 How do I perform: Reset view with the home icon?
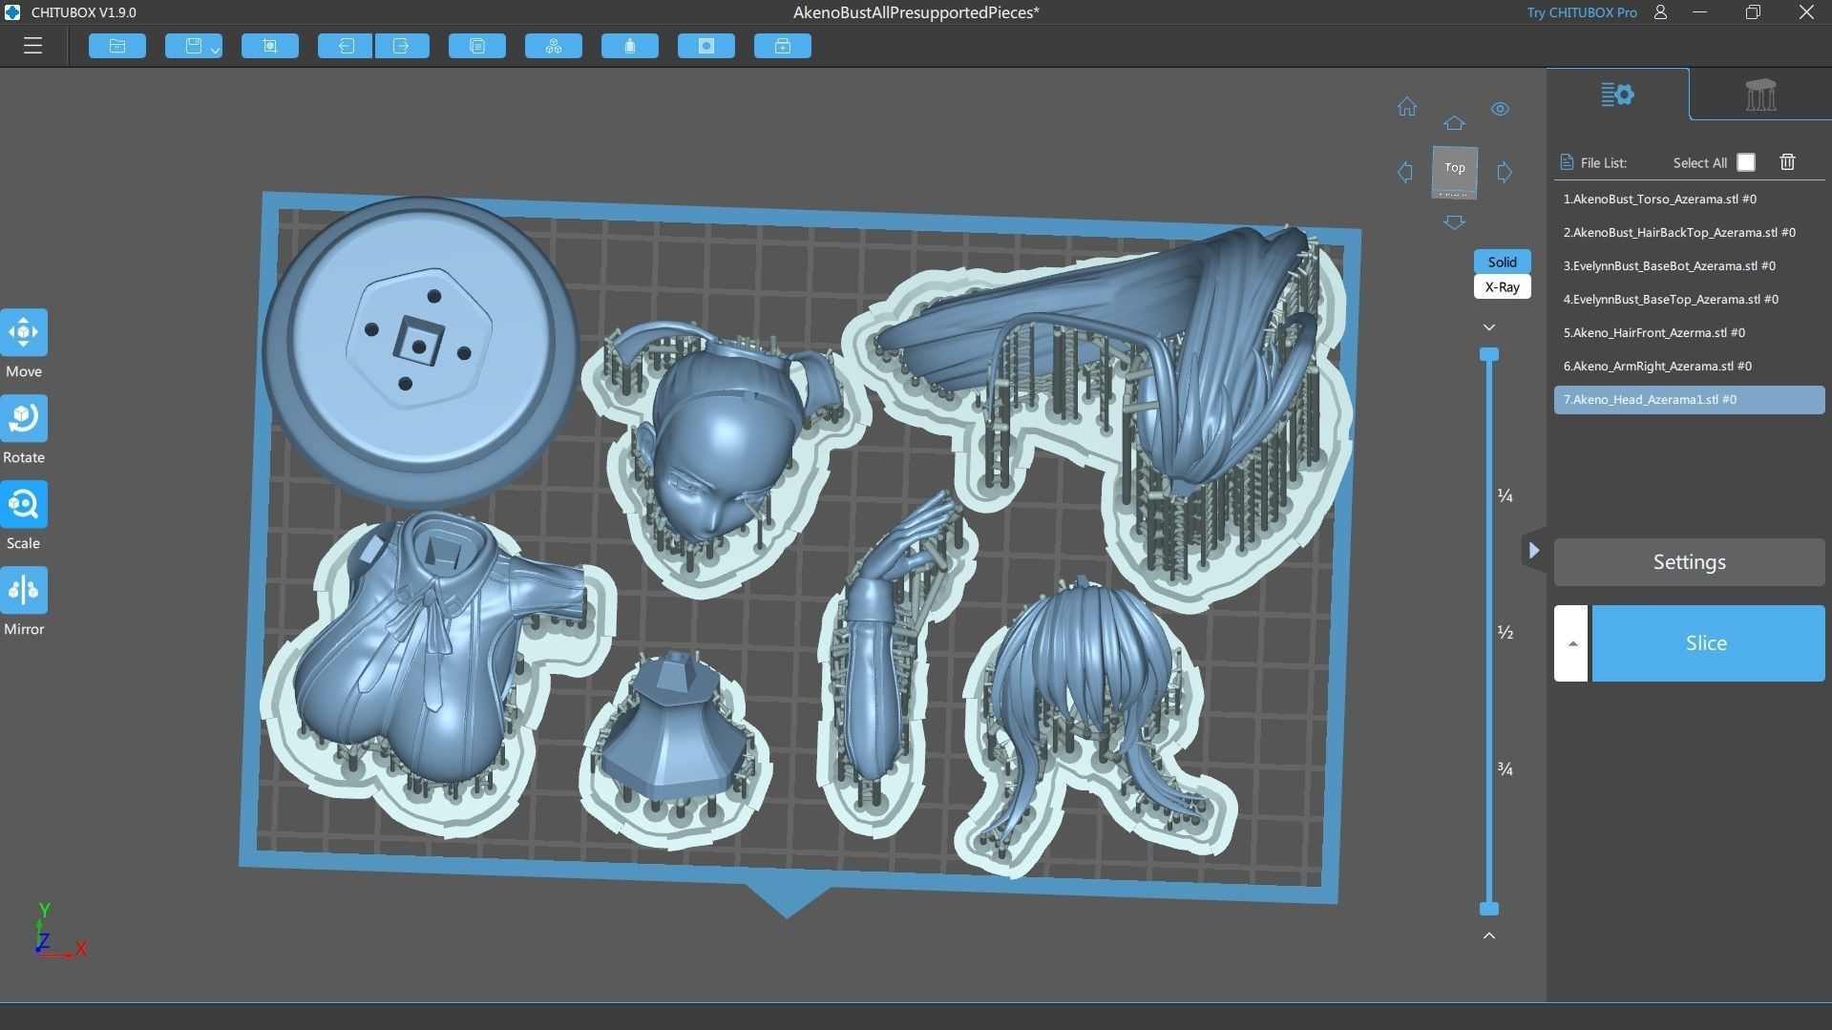[x=1407, y=107]
